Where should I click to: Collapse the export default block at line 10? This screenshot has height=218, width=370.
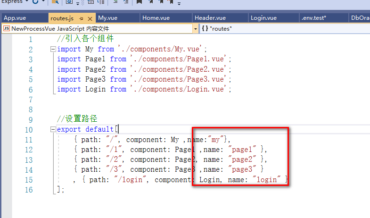53,129
